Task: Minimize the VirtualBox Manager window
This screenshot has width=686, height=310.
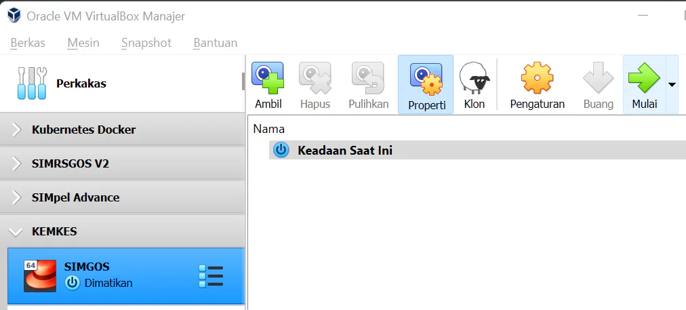Action: tap(643, 16)
